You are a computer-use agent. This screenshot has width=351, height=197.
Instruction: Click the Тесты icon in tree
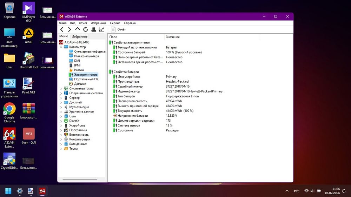(x=66, y=149)
